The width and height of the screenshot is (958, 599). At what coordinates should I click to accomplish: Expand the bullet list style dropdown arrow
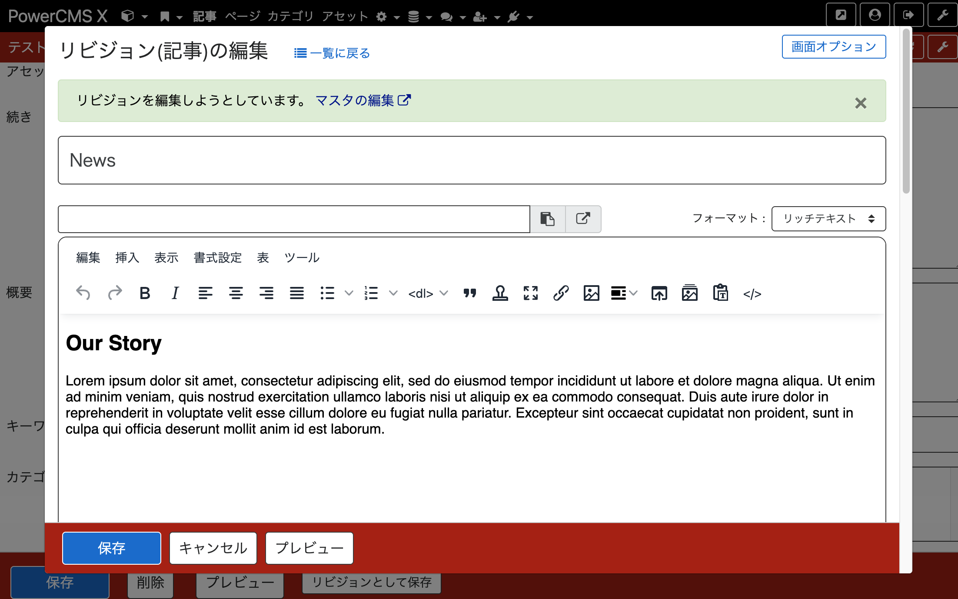349,293
